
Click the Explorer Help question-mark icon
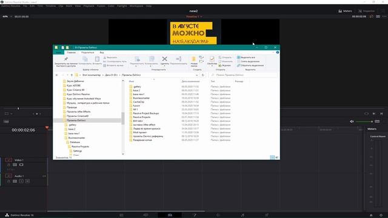pyautogui.click(x=278, y=53)
